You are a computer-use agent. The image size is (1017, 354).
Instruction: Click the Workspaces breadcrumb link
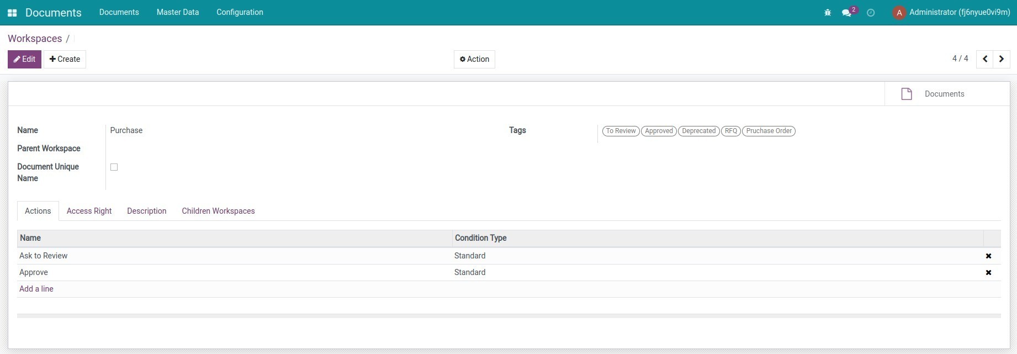click(35, 39)
